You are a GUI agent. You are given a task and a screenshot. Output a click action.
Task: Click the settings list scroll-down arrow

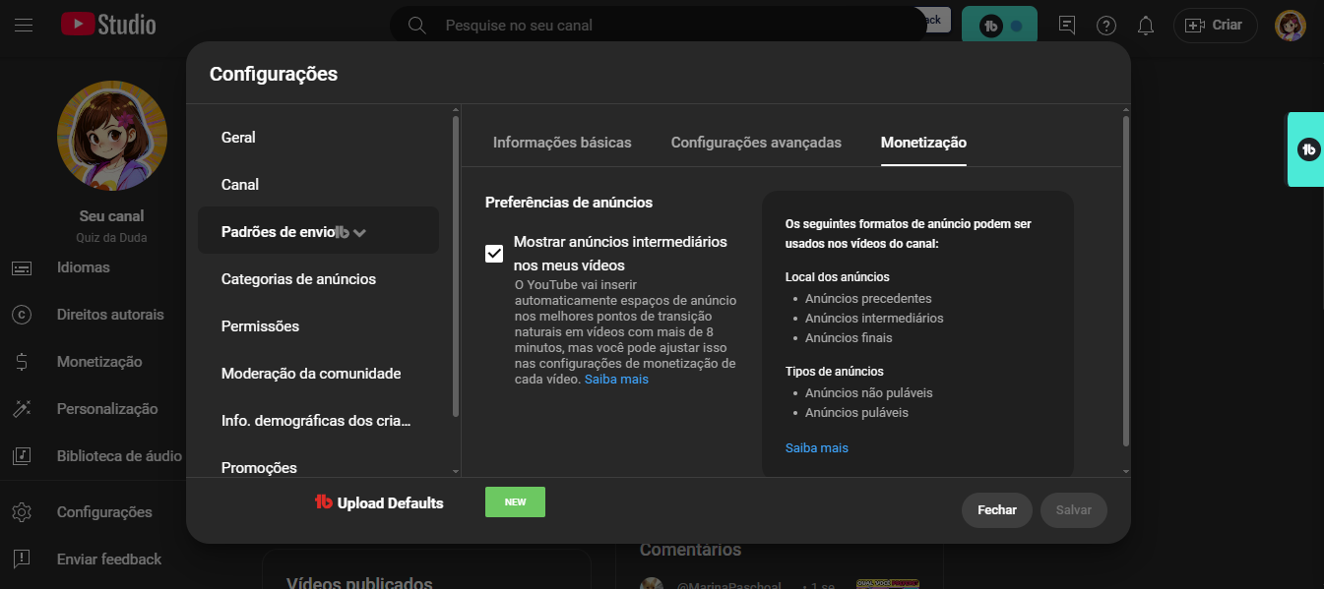(x=455, y=472)
